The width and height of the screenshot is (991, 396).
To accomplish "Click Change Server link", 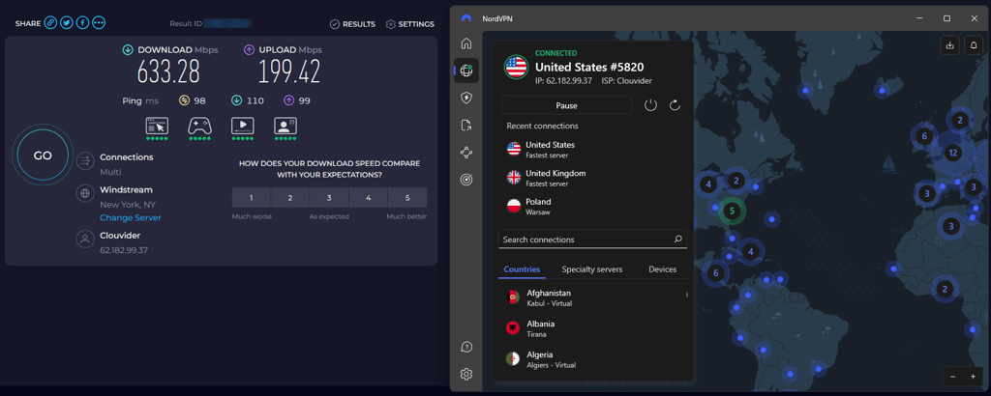I will [x=131, y=217].
